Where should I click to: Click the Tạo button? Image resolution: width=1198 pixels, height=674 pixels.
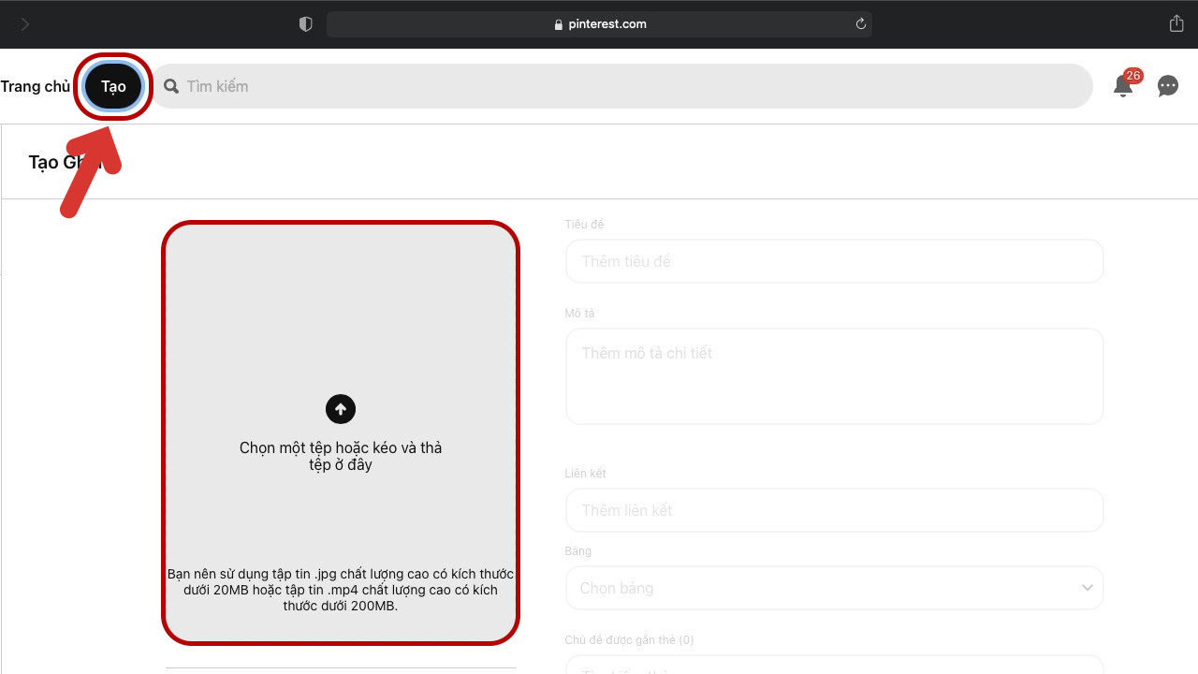pyautogui.click(x=113, y=86)
